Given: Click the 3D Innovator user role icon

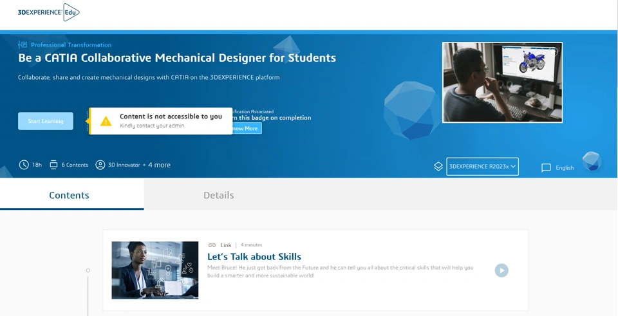Looking at the screenshot, I should click(x=100, y=165).
